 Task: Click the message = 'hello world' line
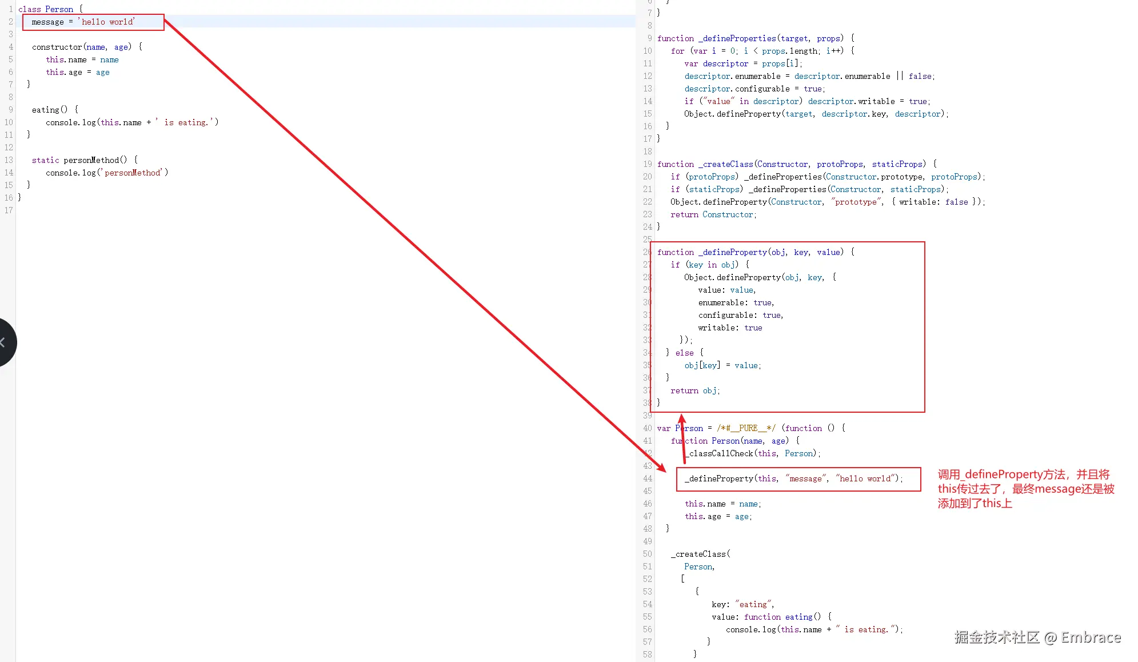click(x=83, y=22)
